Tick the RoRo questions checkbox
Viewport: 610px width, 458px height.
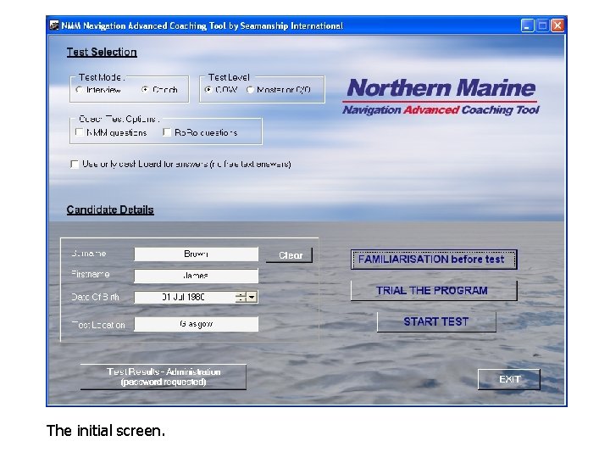pos(167,132)
